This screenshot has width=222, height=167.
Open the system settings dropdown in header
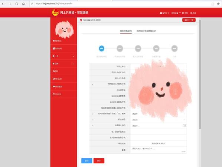(176, 13)
